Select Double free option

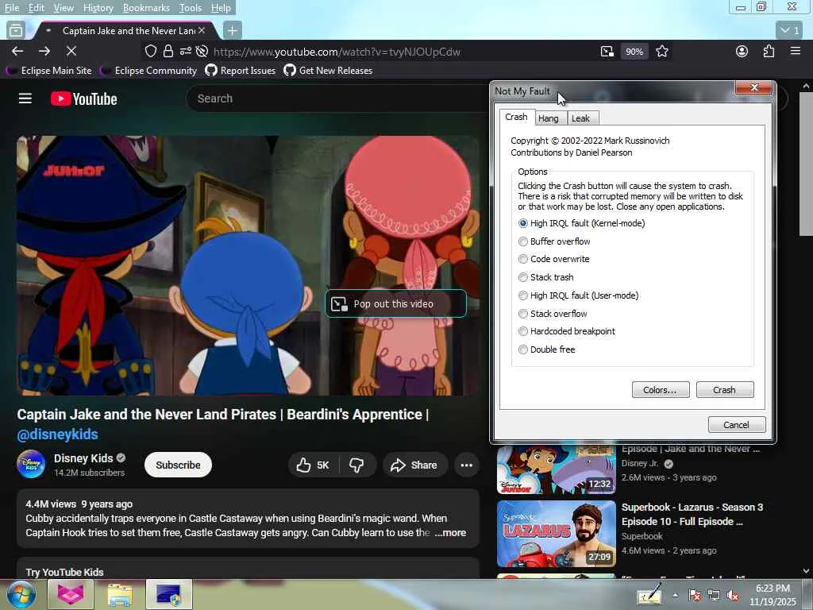(546, 349)
